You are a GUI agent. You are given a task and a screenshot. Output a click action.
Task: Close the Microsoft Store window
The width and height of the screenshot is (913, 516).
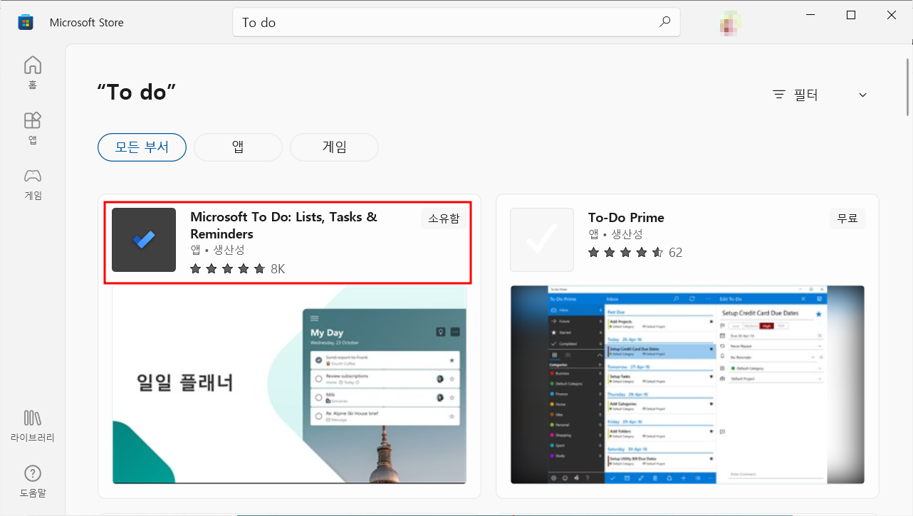pyautogui.click(x=892, y=15)
